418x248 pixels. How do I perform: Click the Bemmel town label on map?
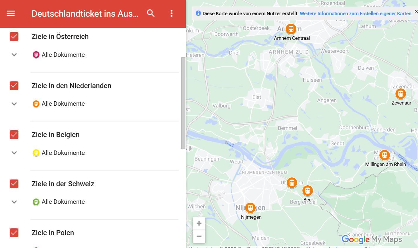point(288,128)
